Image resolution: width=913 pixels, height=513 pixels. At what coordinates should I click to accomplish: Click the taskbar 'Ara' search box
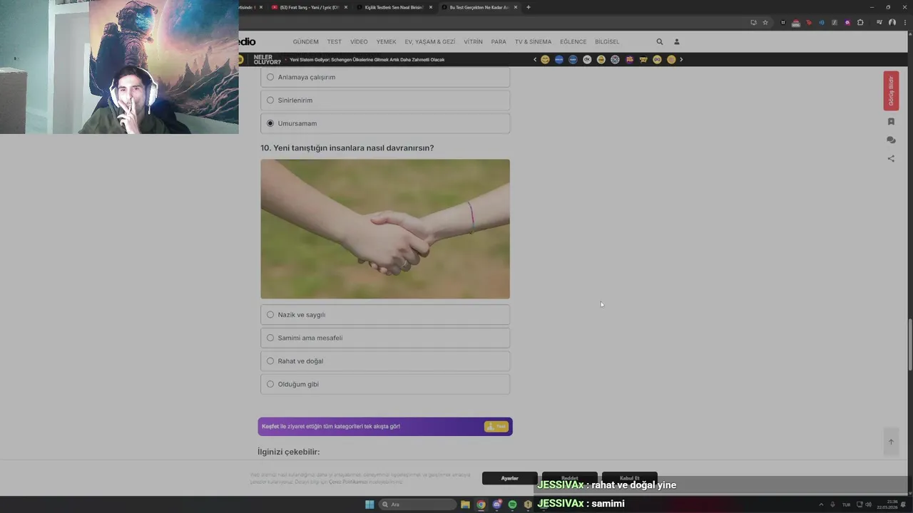[x=417, y=504]
